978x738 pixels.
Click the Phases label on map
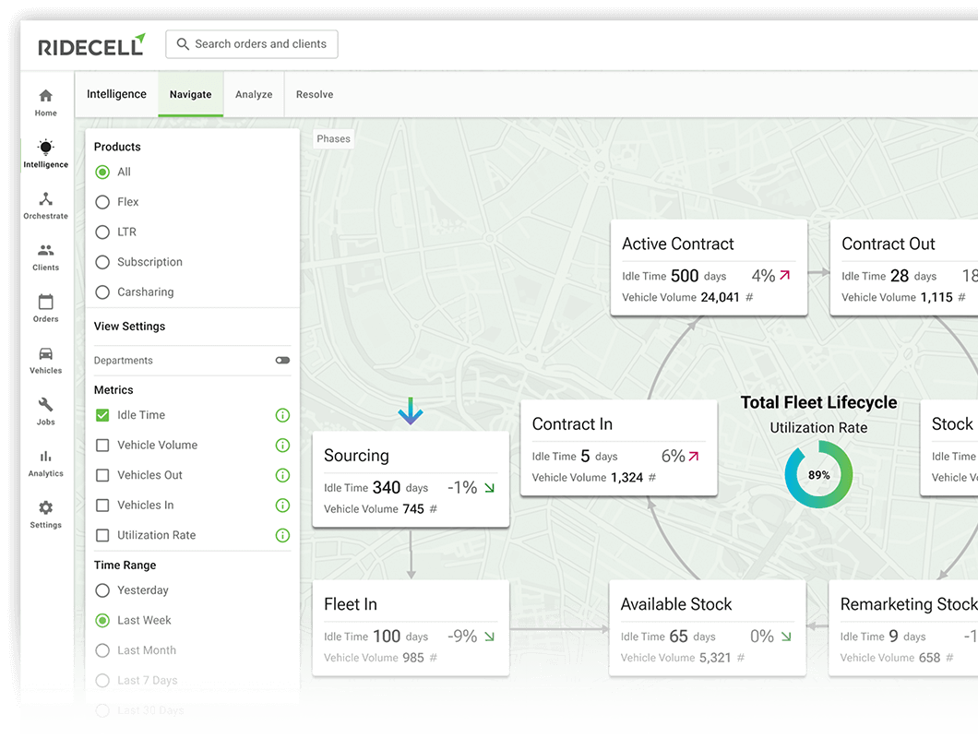(333, 138)
